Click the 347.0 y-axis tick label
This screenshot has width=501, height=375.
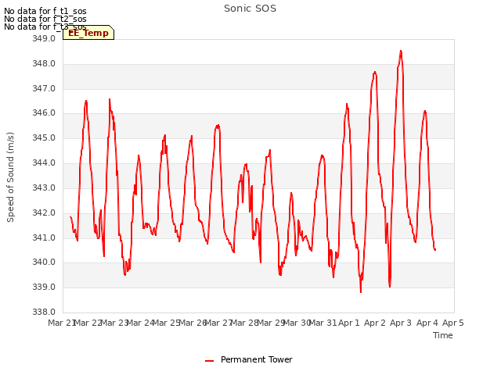coord(44,88)
